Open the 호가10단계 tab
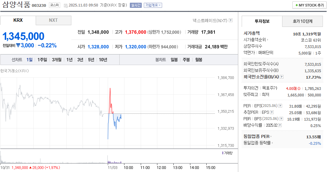328x172 pixels. point(303,21)
